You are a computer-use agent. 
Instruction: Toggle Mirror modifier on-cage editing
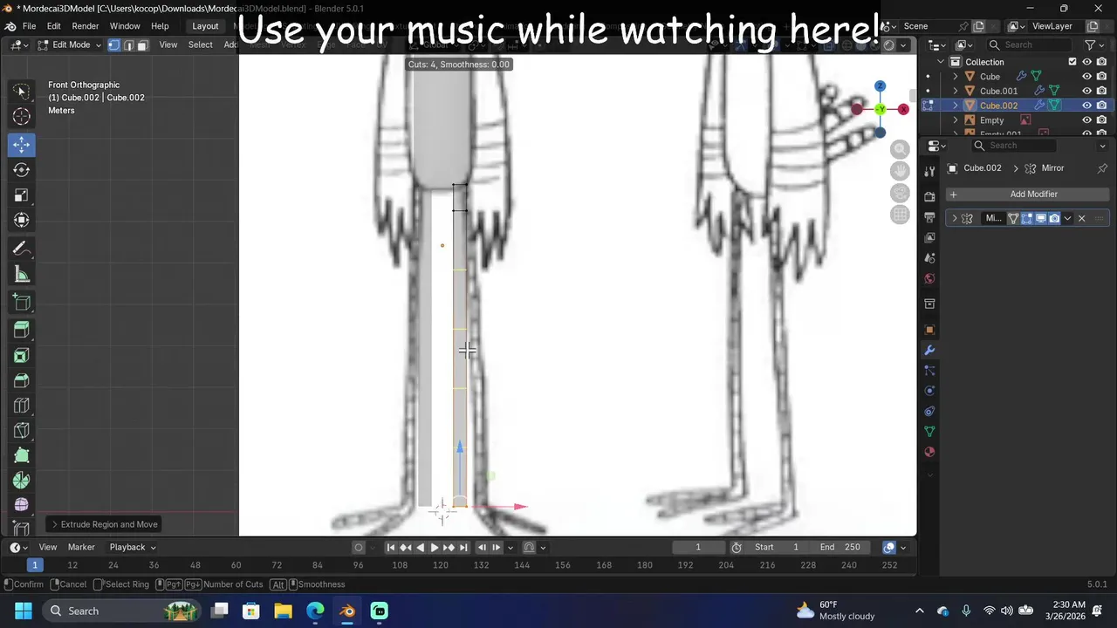pyautogui.click(x=1013, y=218)
